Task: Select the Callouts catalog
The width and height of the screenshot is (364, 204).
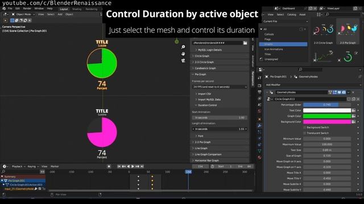Action: coord(269,34)
